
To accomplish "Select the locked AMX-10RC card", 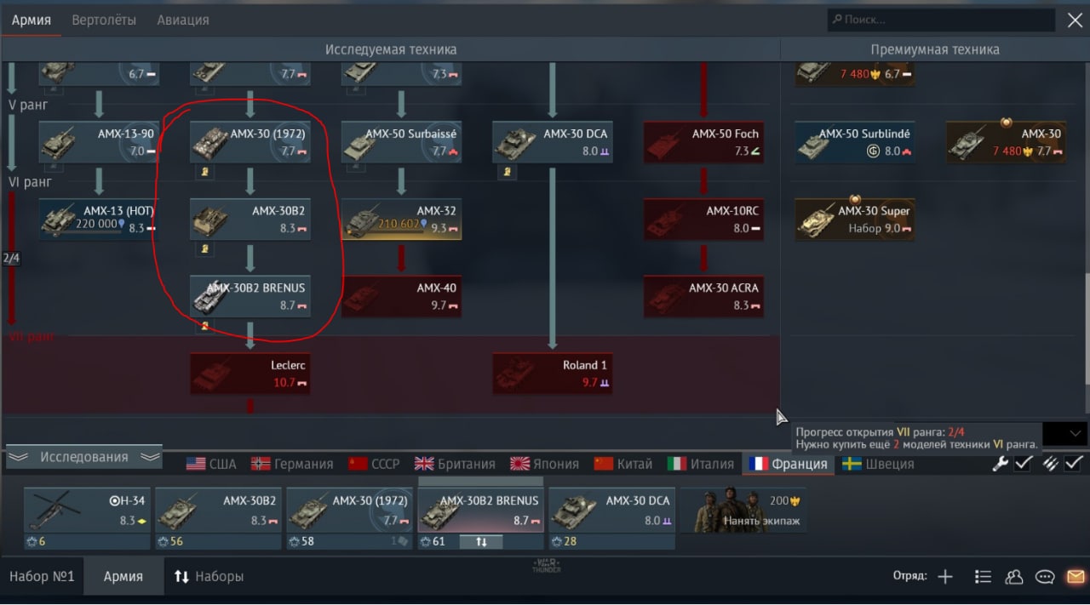I will 703,219.
